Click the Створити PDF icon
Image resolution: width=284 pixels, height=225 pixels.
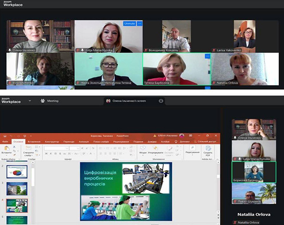point(208,150)
